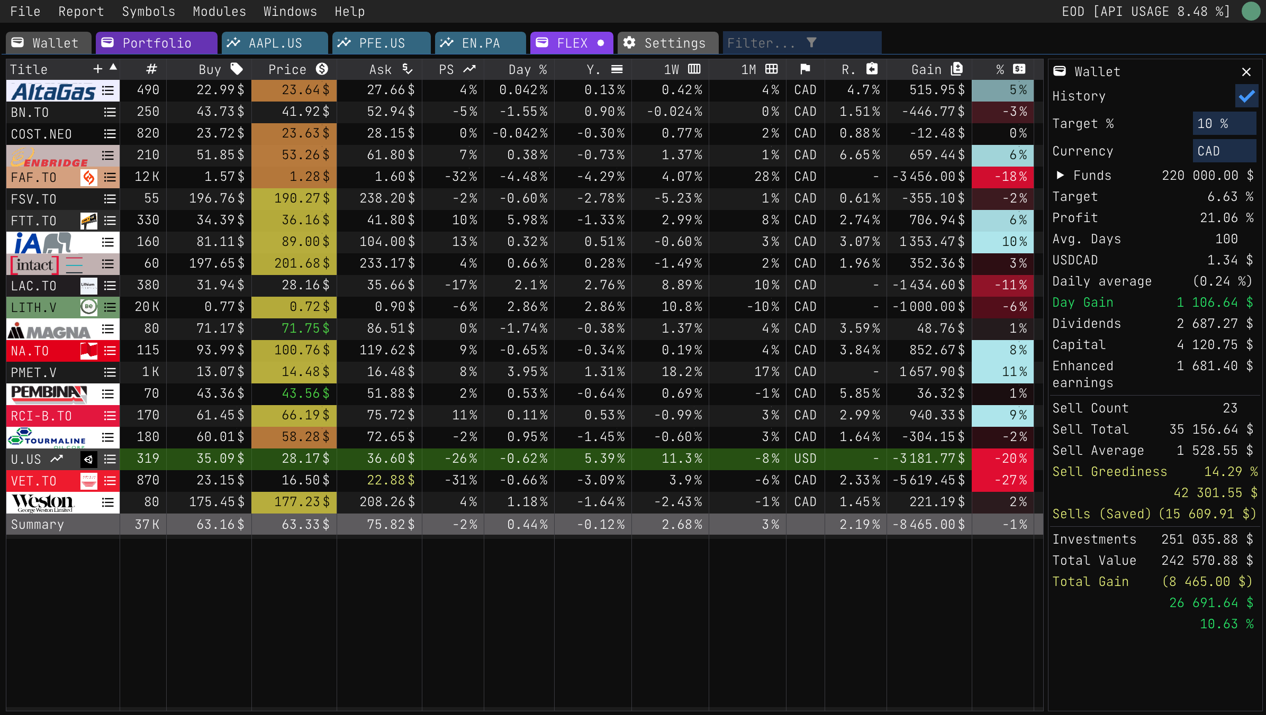
Task: Open the Windows menu
Action: tap(290, 11)
